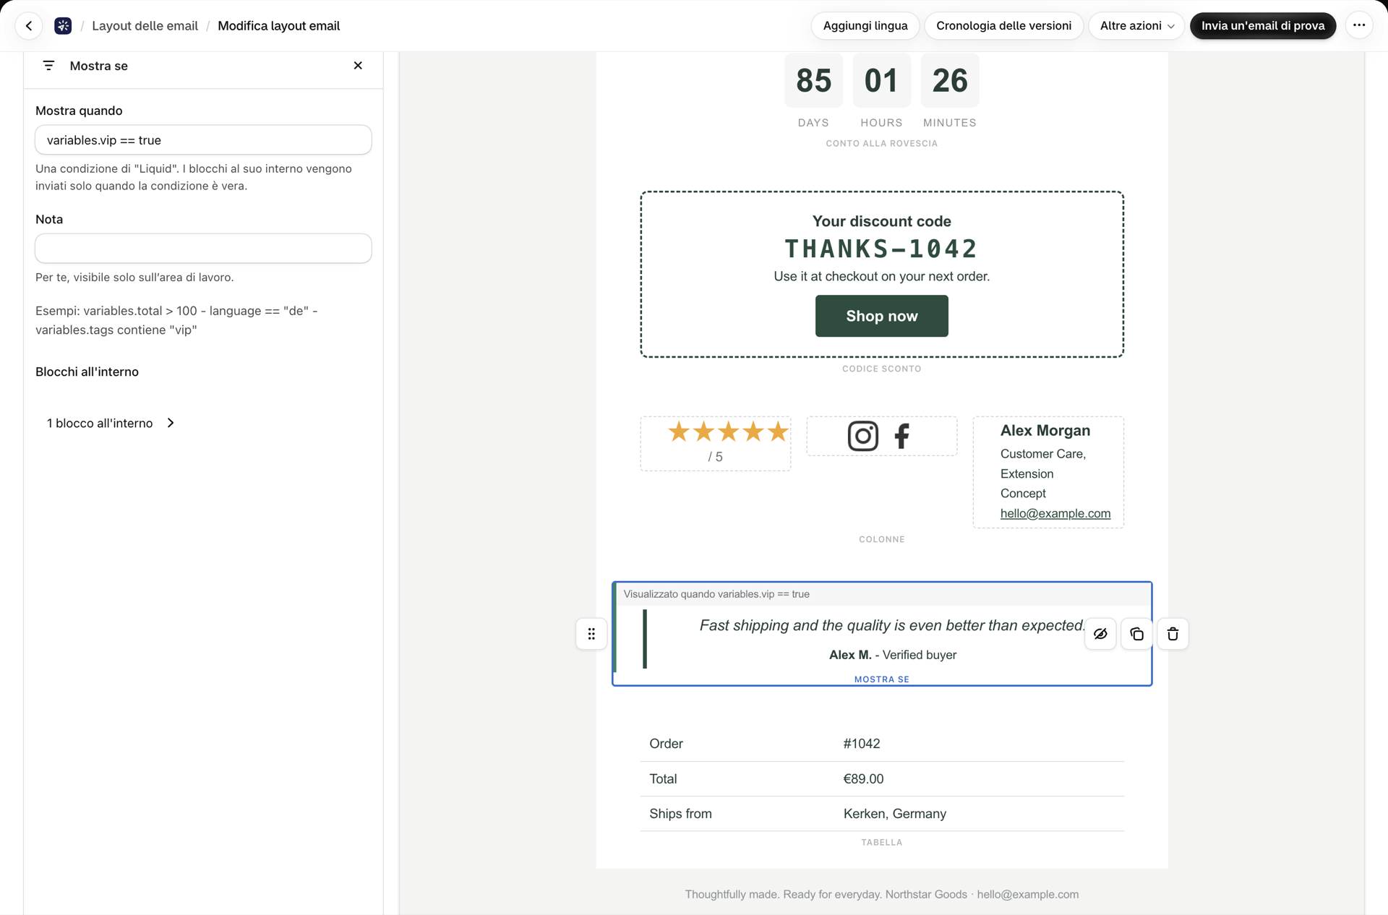Open the app logo home icon
This screenshot has height=915, width=1388.
[63, 26]
